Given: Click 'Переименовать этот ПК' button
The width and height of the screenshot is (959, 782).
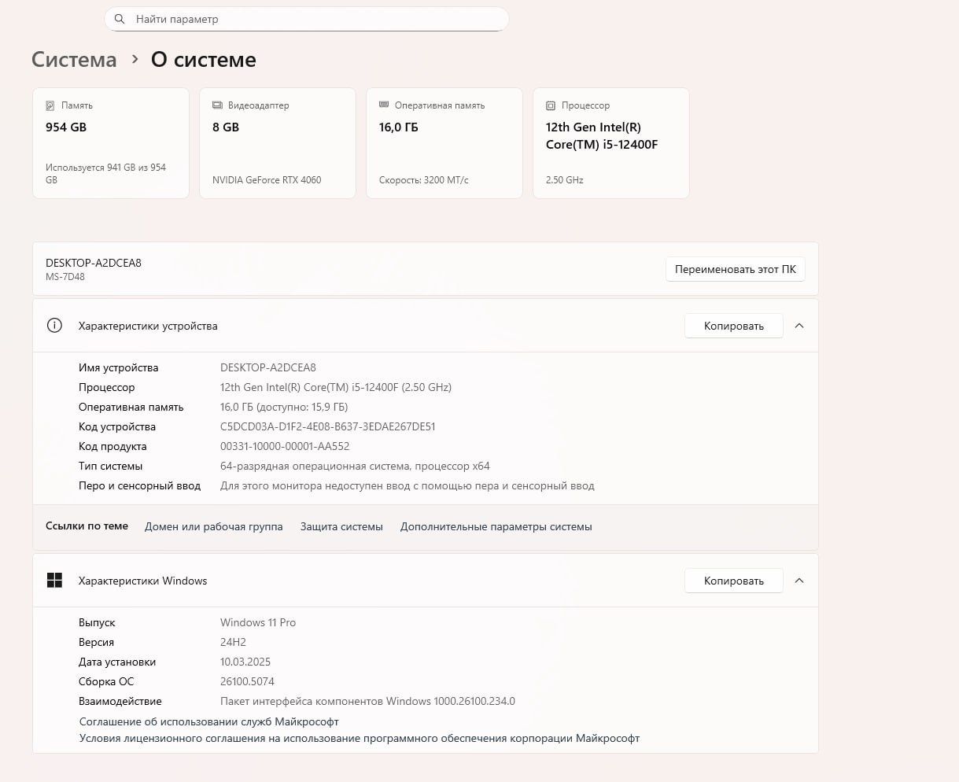Looking at the screenshot, I should (x=736, y=269).
